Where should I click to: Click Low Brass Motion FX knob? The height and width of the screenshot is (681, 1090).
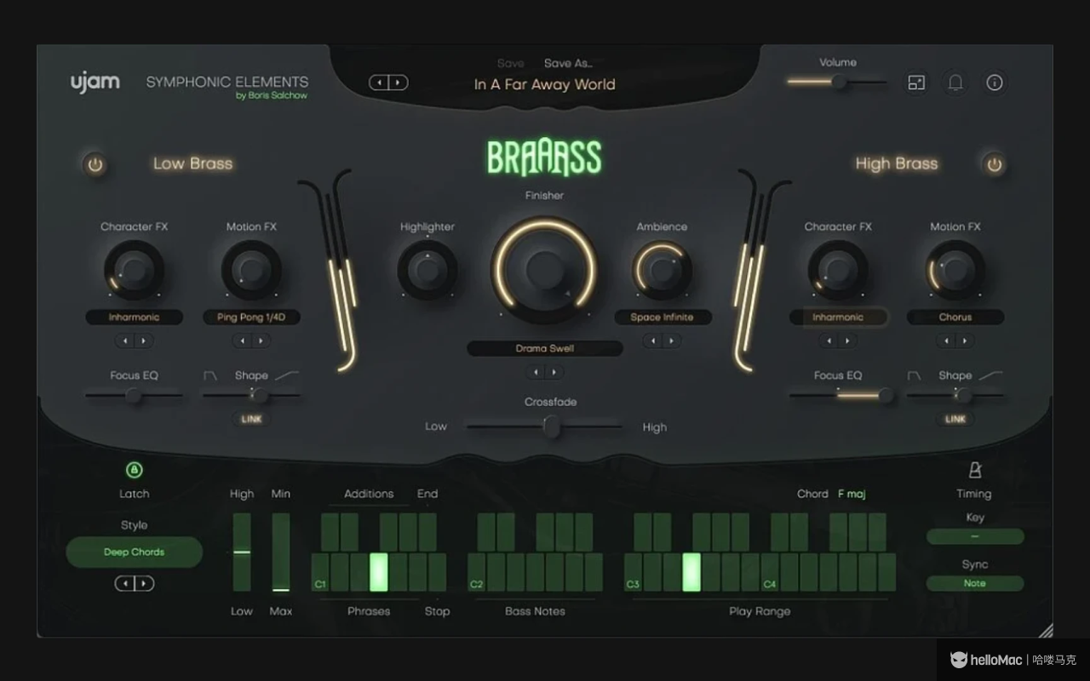[x=251, y=271]
